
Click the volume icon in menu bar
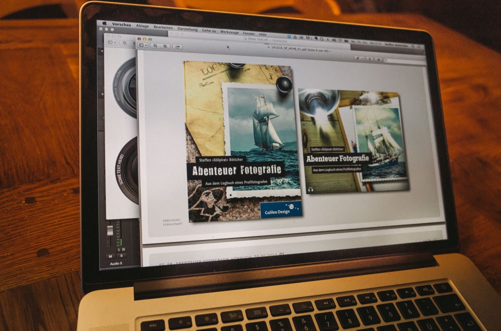point(334,40)
